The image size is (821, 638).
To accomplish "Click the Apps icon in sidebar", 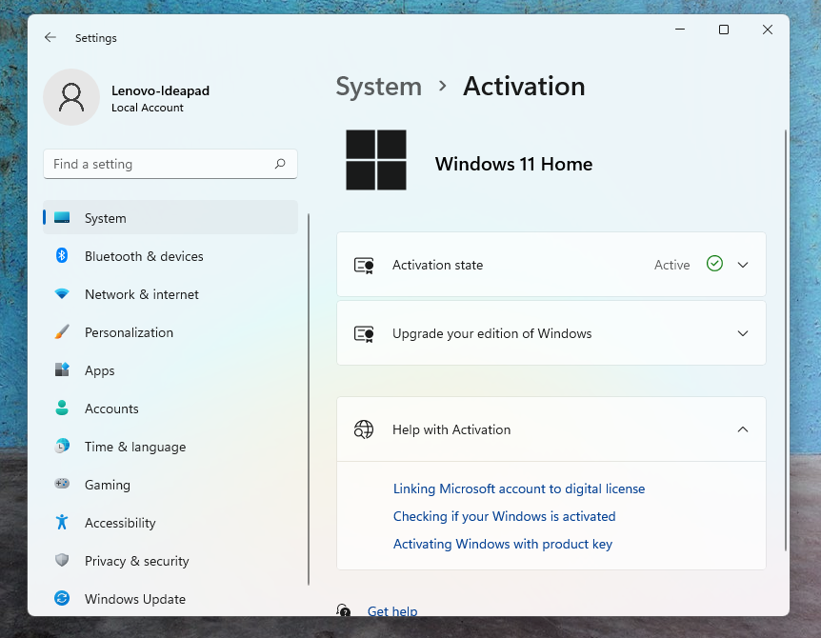I will click(x=62, y=369).
